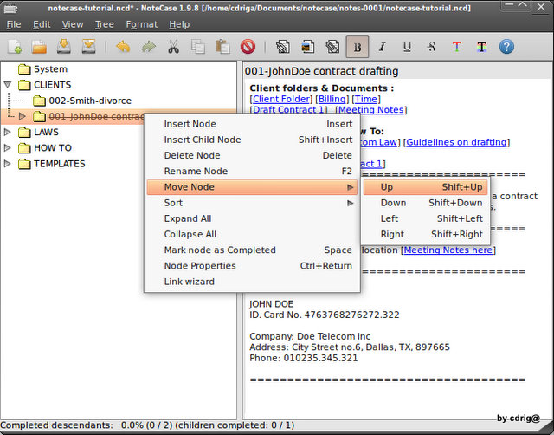Choose Delete Node from context menu
The height and width of the screenshot is (435, 554).
(252, 155)
